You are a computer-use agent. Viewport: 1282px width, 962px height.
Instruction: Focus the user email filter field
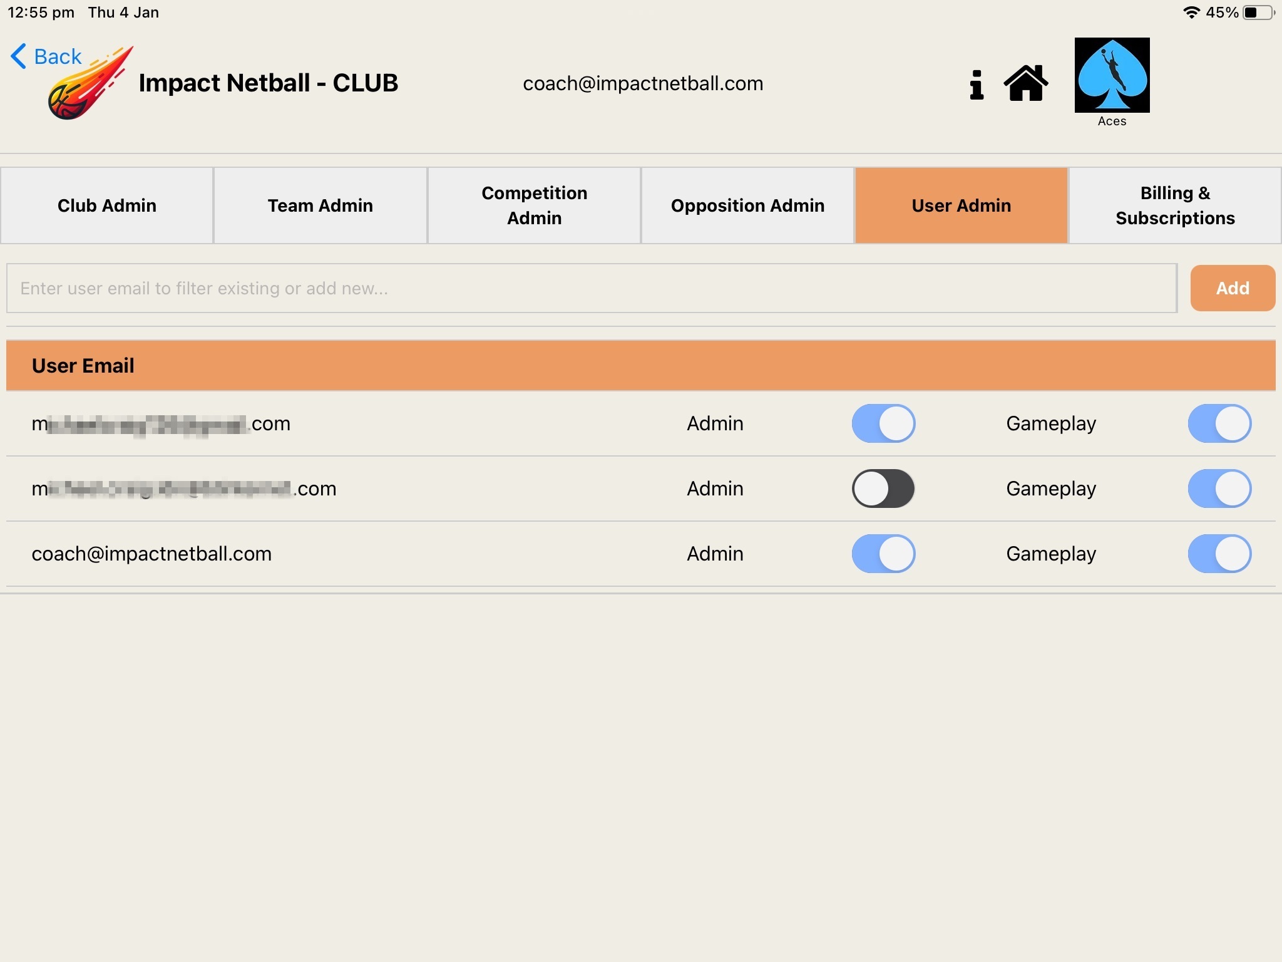pos(592,288)
